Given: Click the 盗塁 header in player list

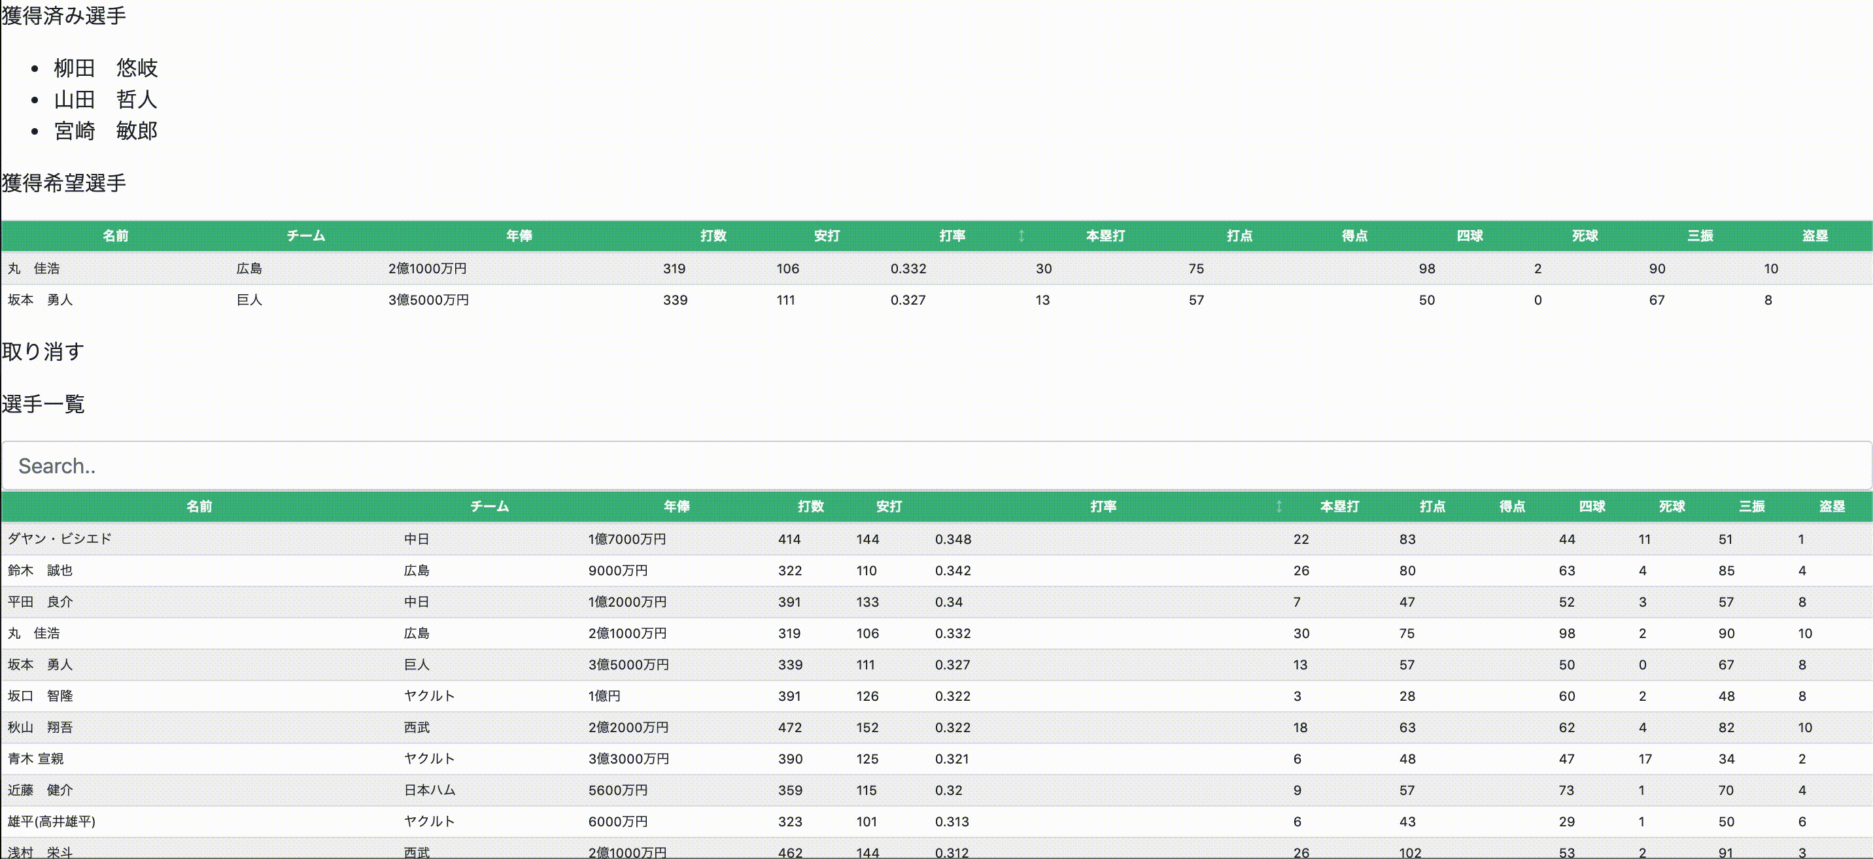Looking at the screenshot, I should [x=1831, y=507].
